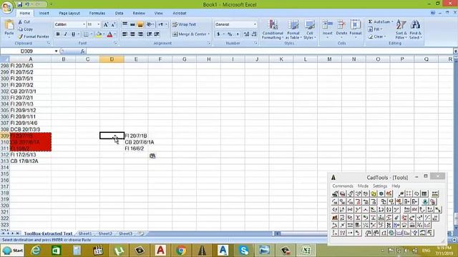Shrink the font size
The image size is (458, 257).
[113, 24]
